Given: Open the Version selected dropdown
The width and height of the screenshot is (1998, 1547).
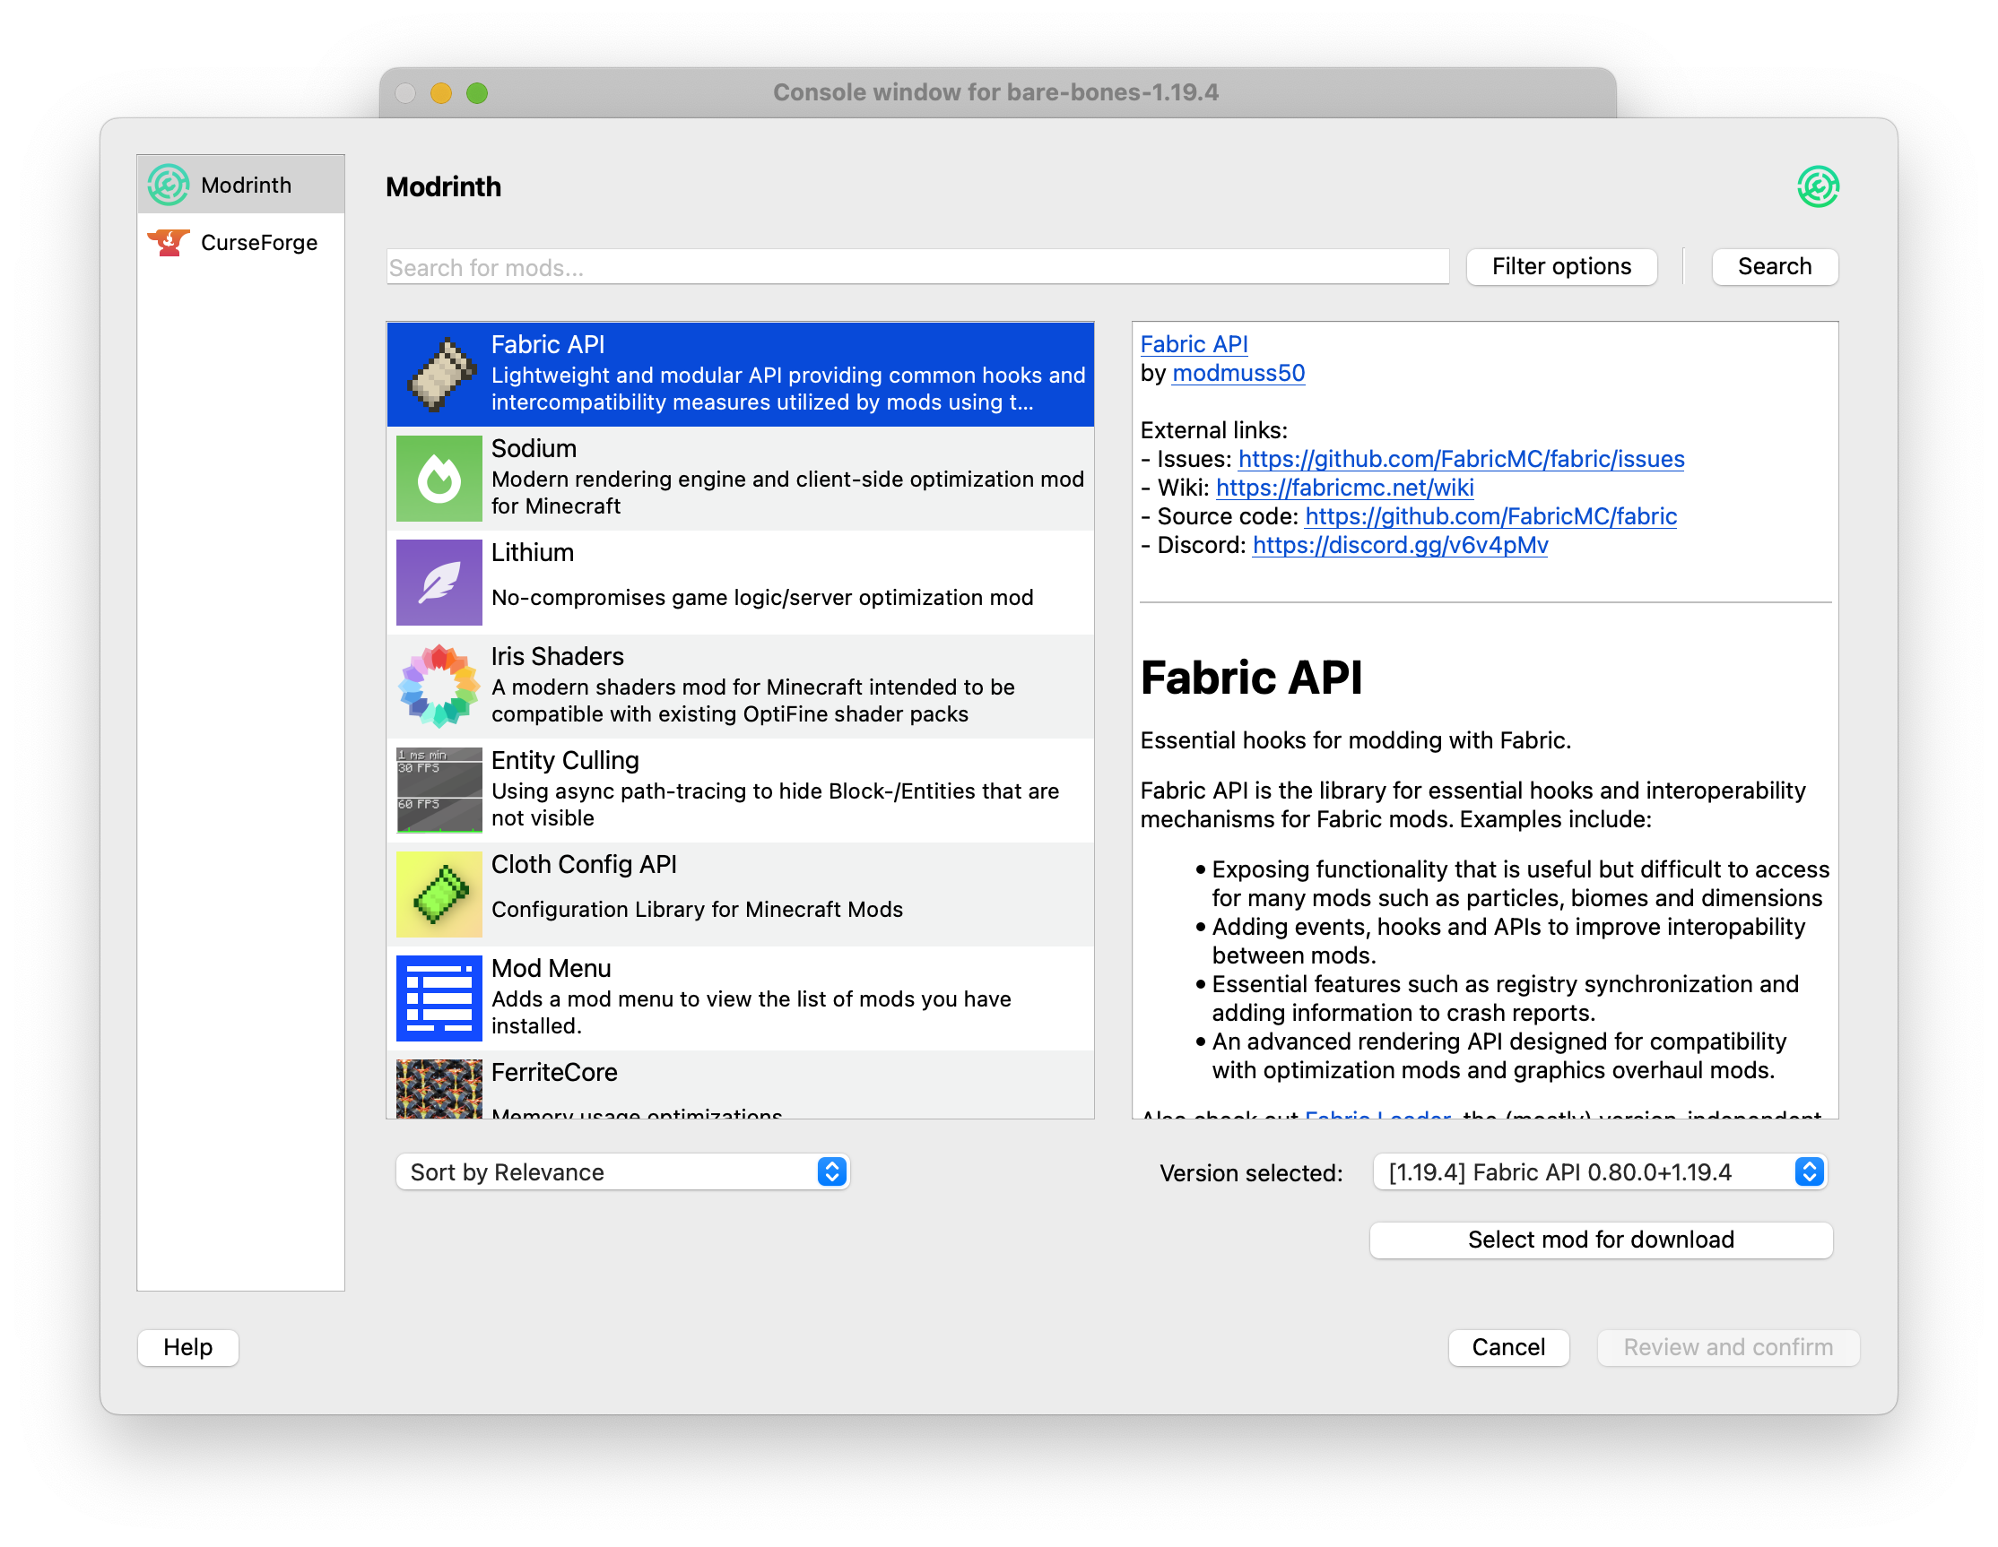Looking at the screenshot, I should pyautogui.click(x=1599, y=1171).
